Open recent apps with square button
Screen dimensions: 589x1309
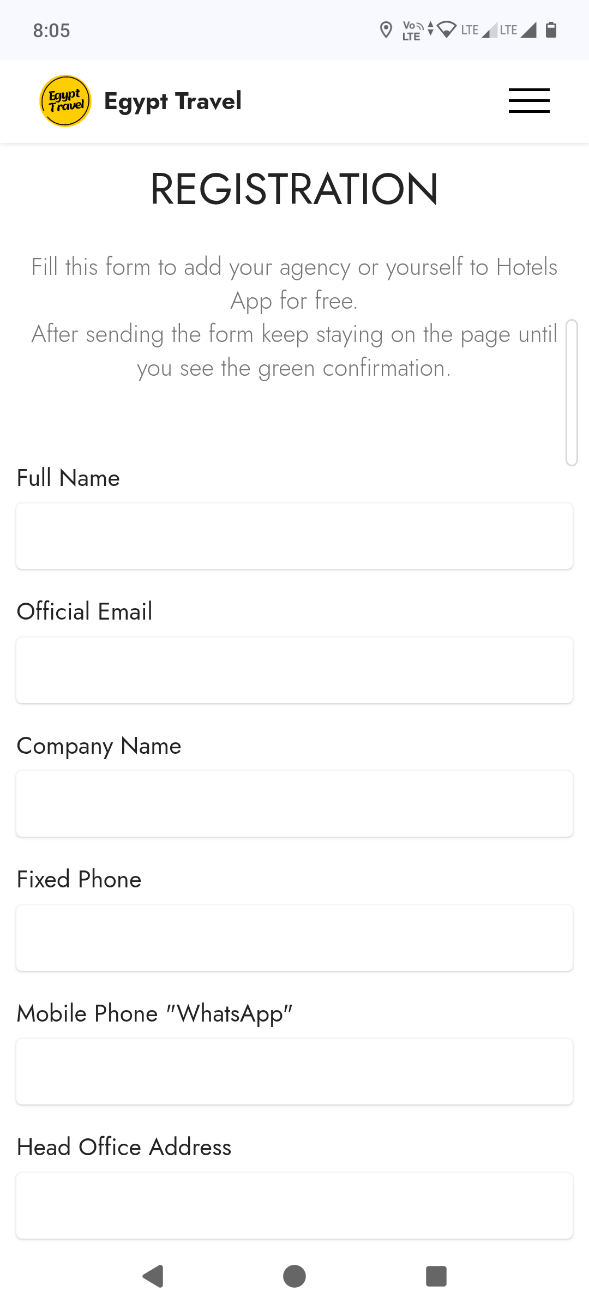click(436, 1276)
